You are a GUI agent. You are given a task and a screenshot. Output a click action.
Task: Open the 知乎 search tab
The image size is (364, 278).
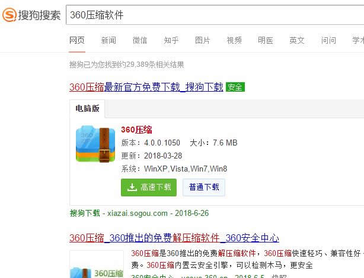171,40
